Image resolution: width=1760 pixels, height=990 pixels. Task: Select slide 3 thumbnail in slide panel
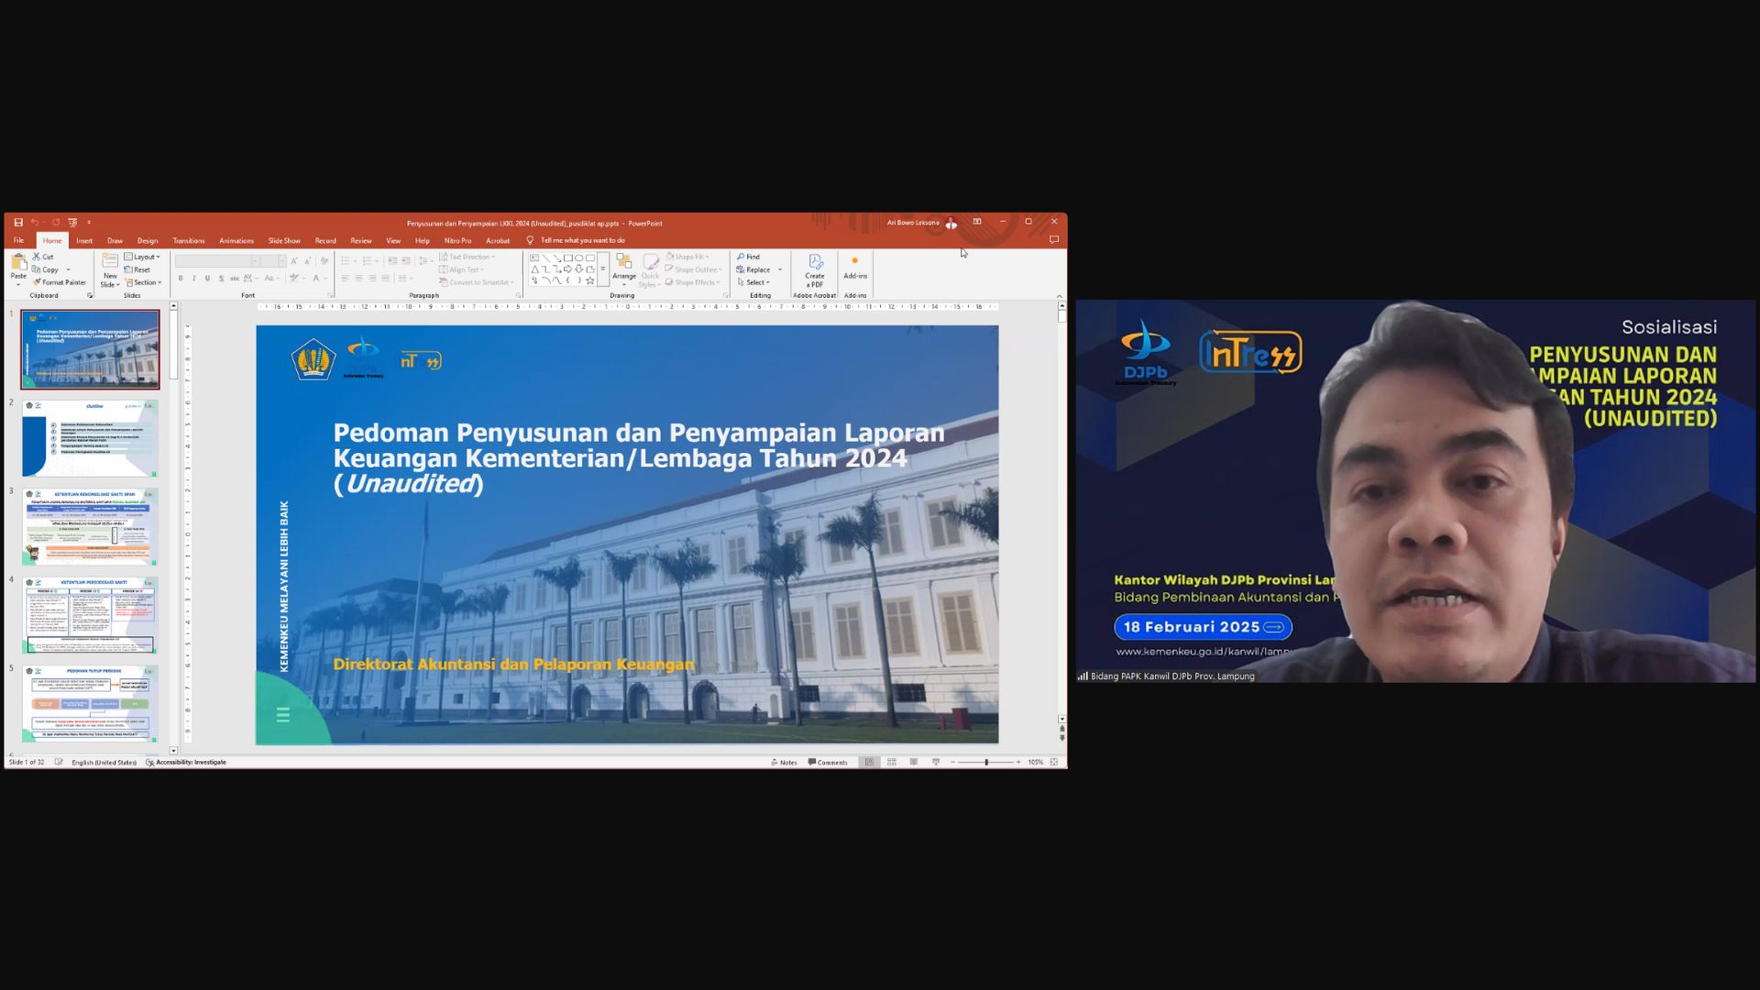[90, 526]
